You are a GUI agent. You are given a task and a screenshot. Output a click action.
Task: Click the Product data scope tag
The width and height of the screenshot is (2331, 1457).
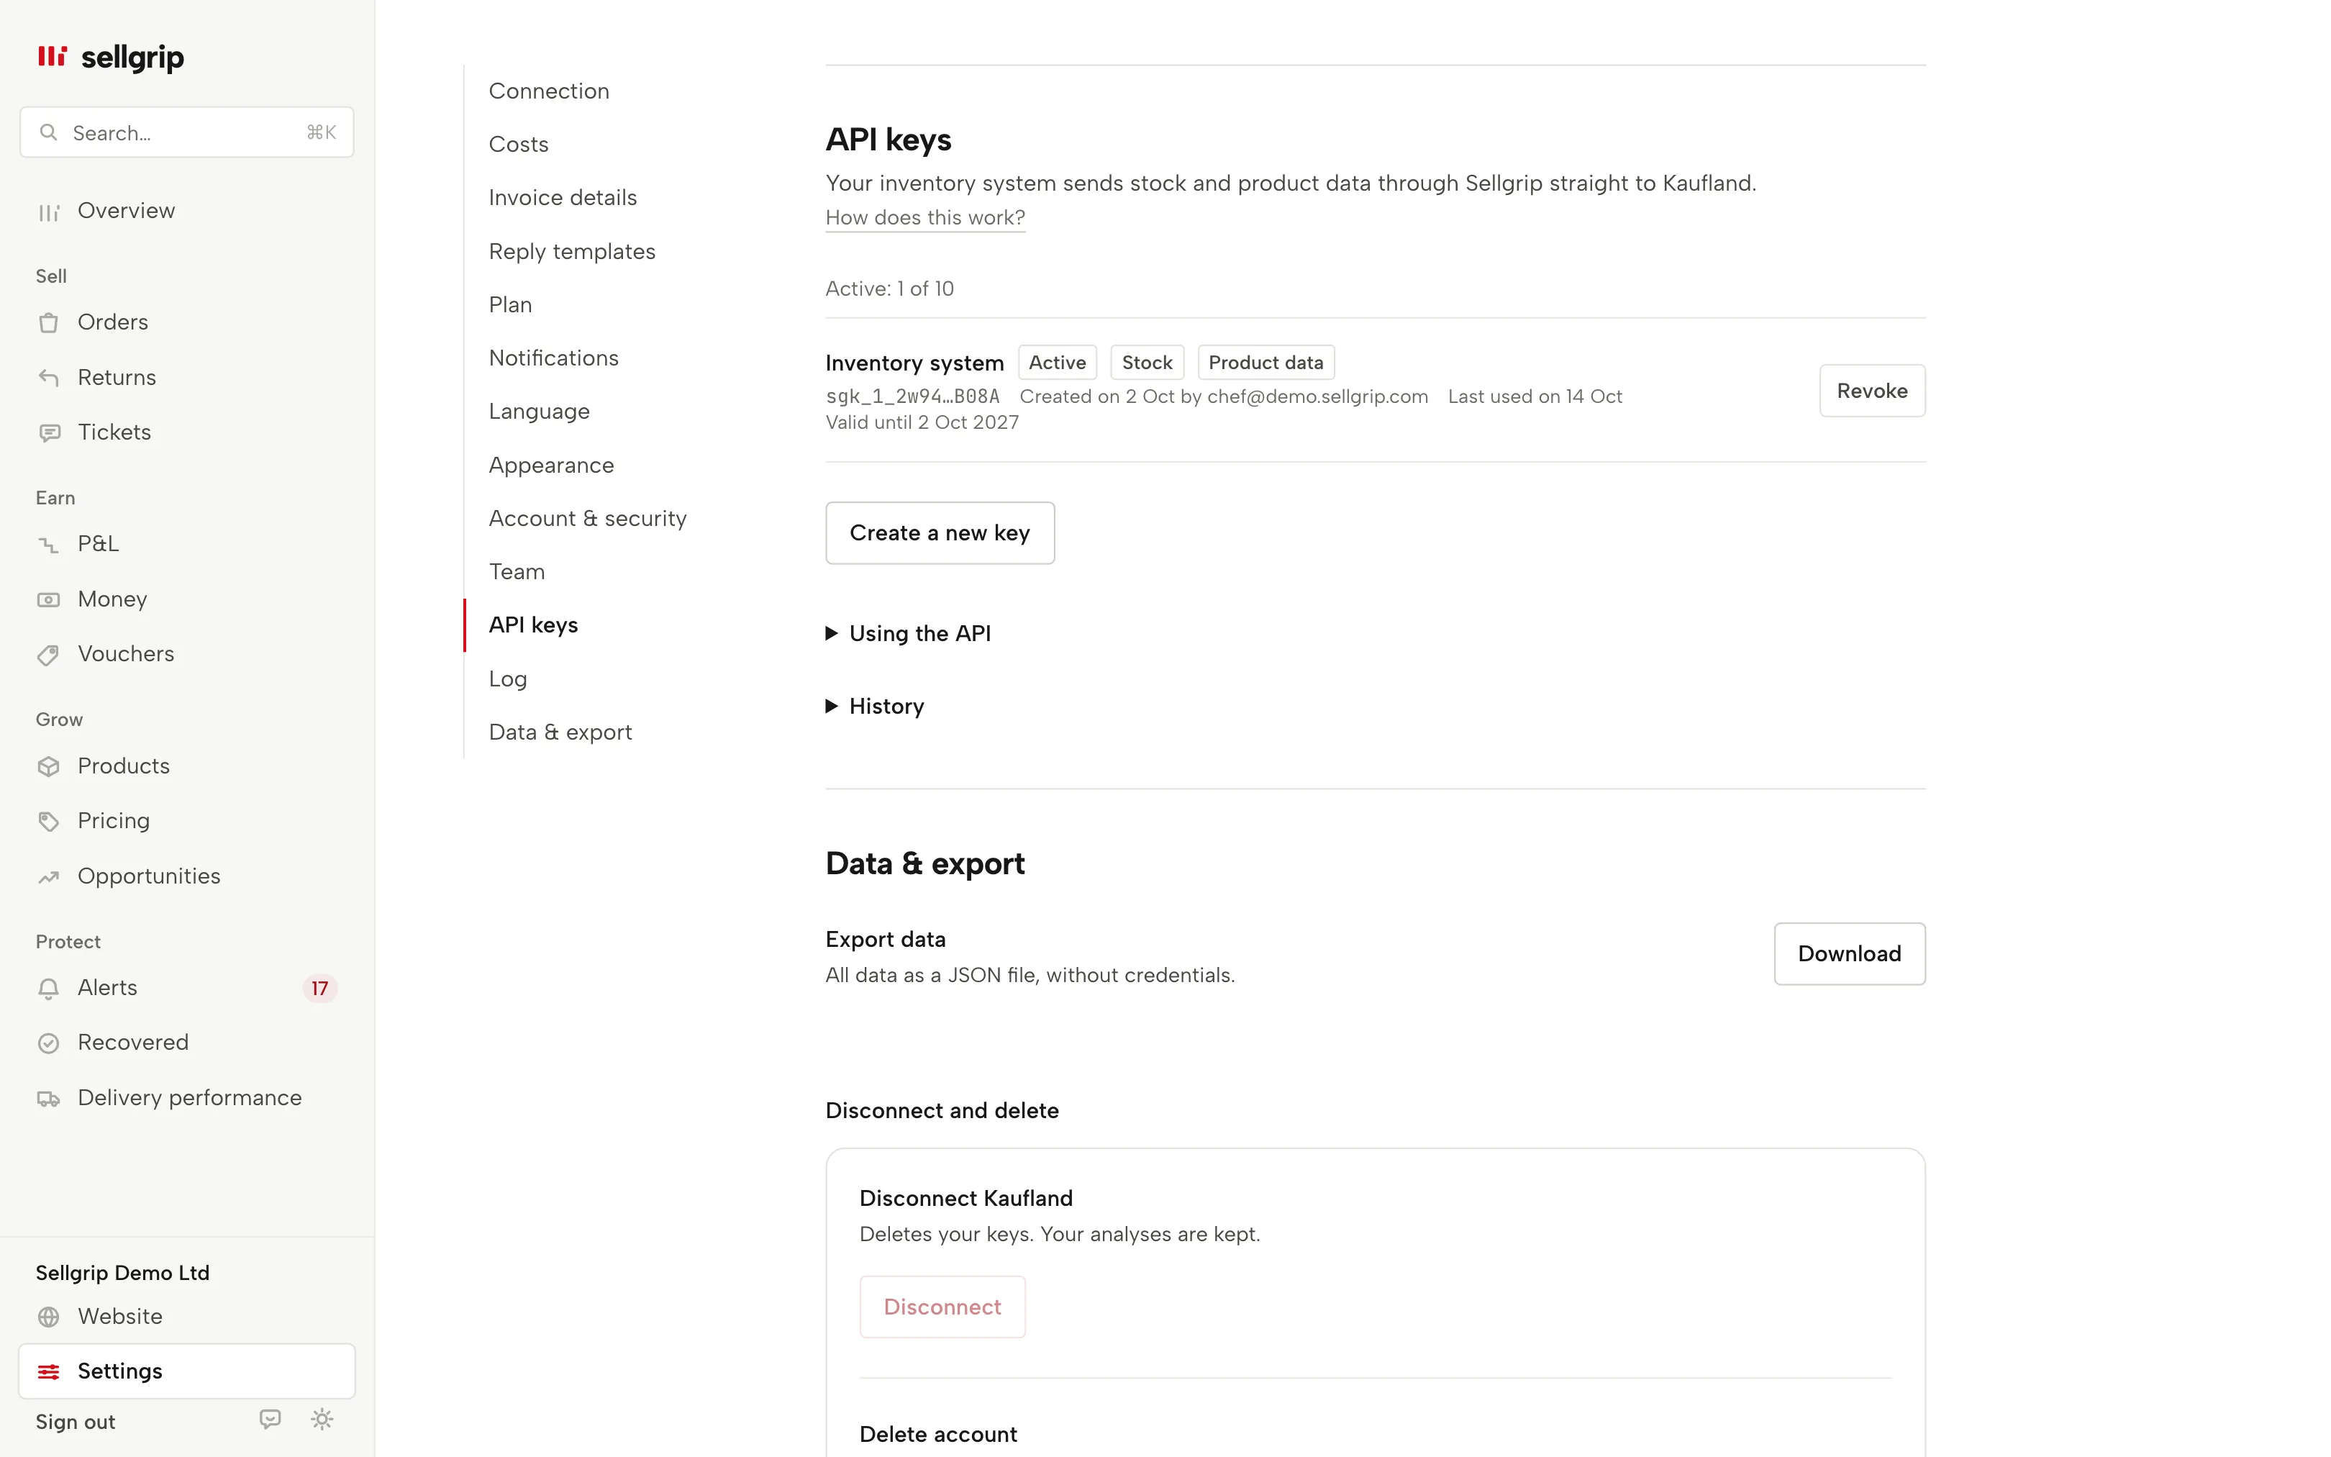pos(1266,363)
